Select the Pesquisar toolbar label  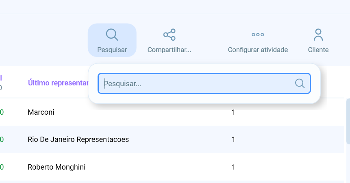(112, 50)
